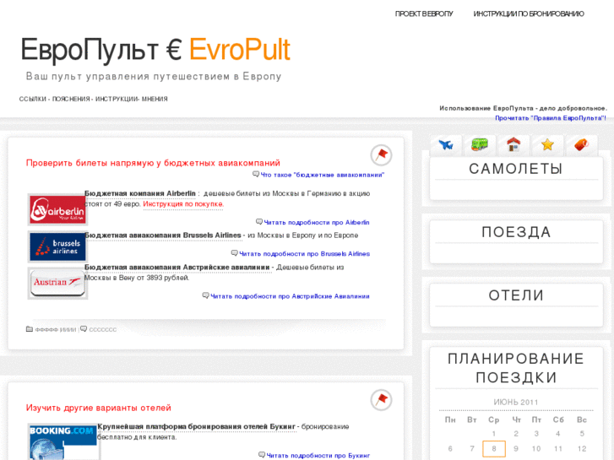Open the Booking.com logo image

click(x=64, y=441)
